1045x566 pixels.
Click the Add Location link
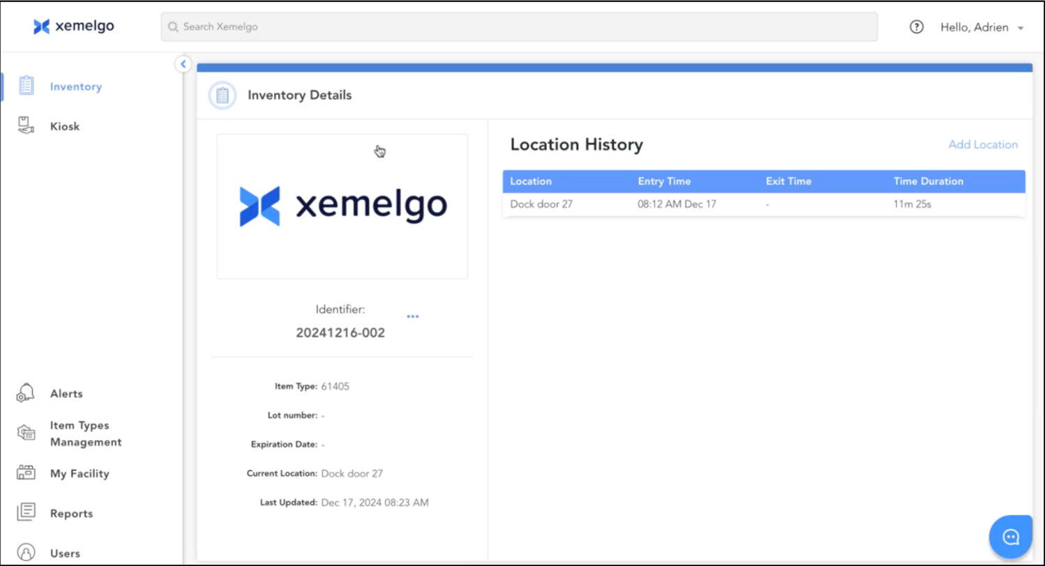click(x=983, y=144)
